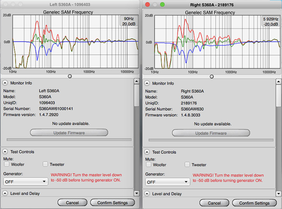
Task: Click graph divider handle circle in Left window
Action: 70,76
